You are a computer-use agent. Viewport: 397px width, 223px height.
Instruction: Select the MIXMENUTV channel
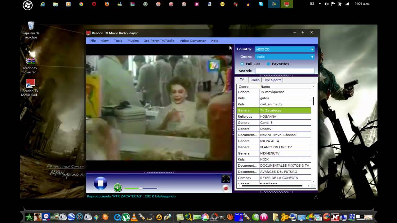pyautogui.click(x=274, y=153)
